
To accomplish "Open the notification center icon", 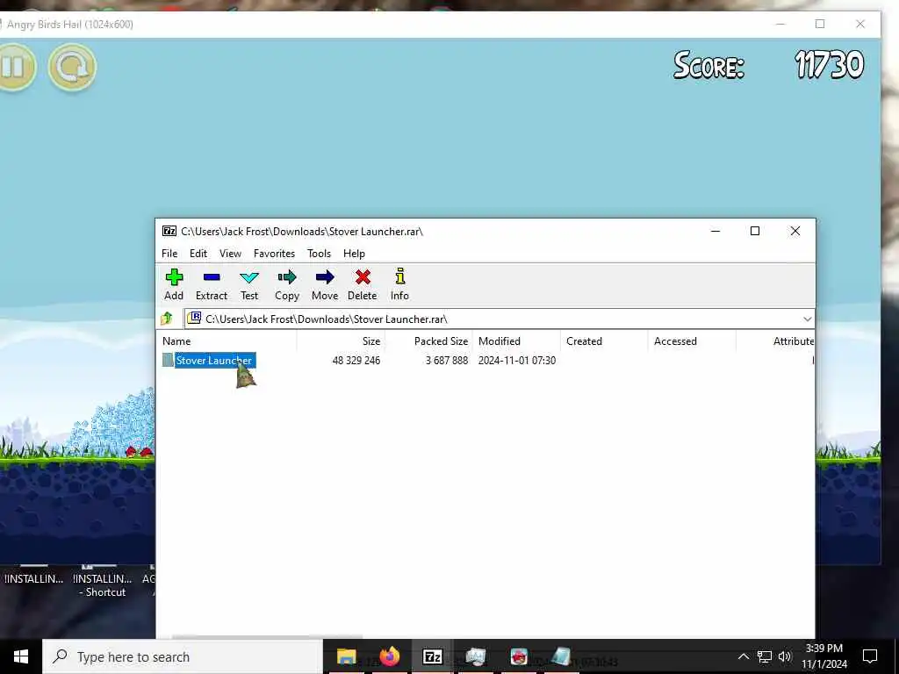I will click(870, 656).
